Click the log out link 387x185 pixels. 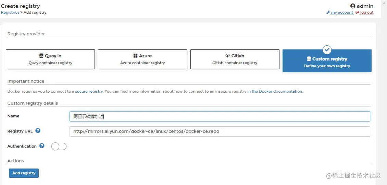click(366, 12)
